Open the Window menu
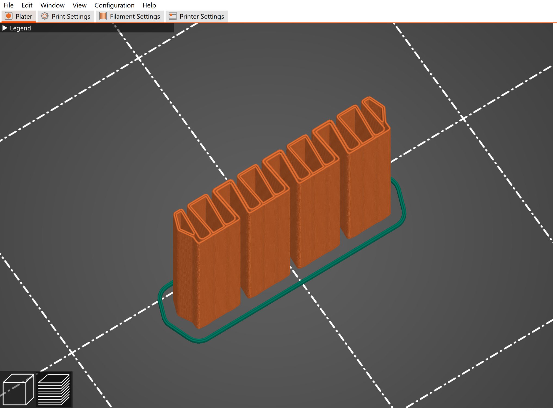The height and width of the screenshot is (411, 557). click(x=52, y=5)
